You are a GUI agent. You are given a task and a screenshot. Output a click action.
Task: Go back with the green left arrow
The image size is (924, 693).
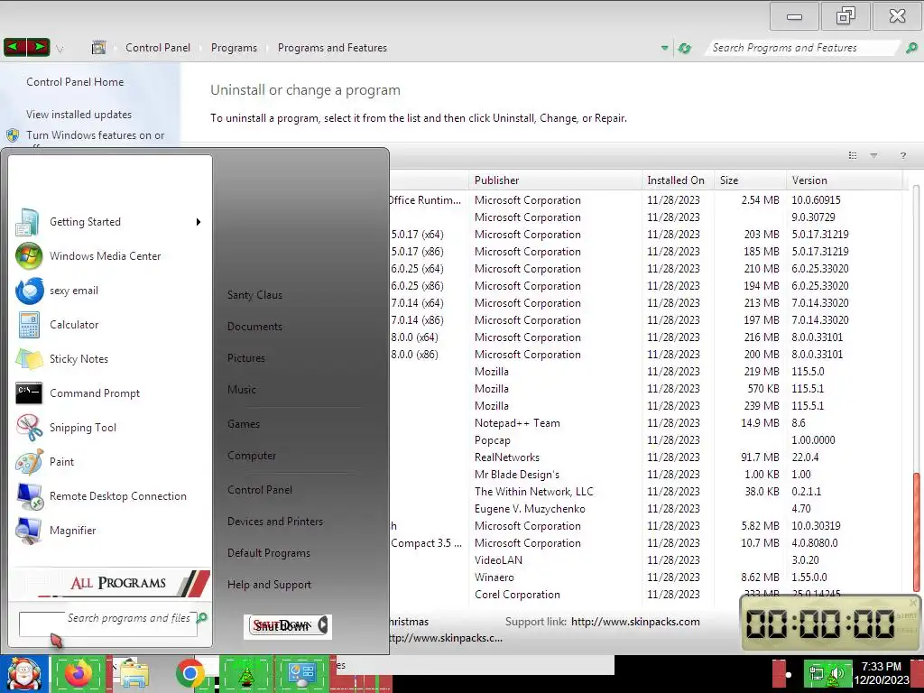point(14,47)
